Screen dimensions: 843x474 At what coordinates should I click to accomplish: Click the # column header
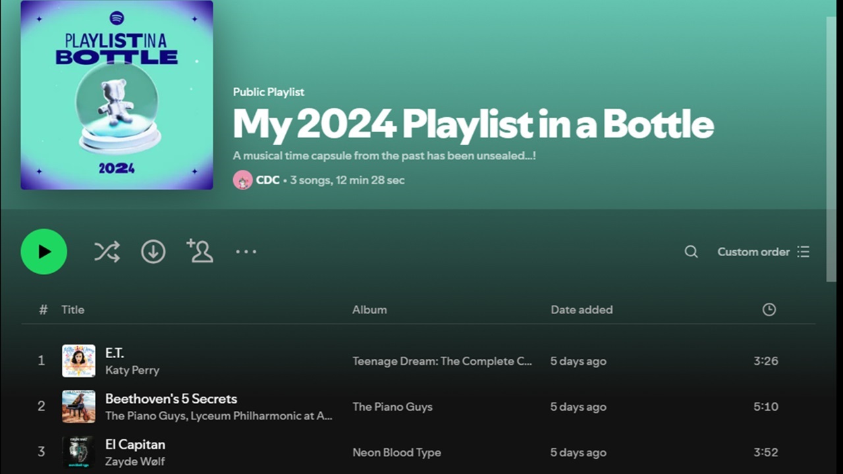pyautogui.click(x=43, y=309)
